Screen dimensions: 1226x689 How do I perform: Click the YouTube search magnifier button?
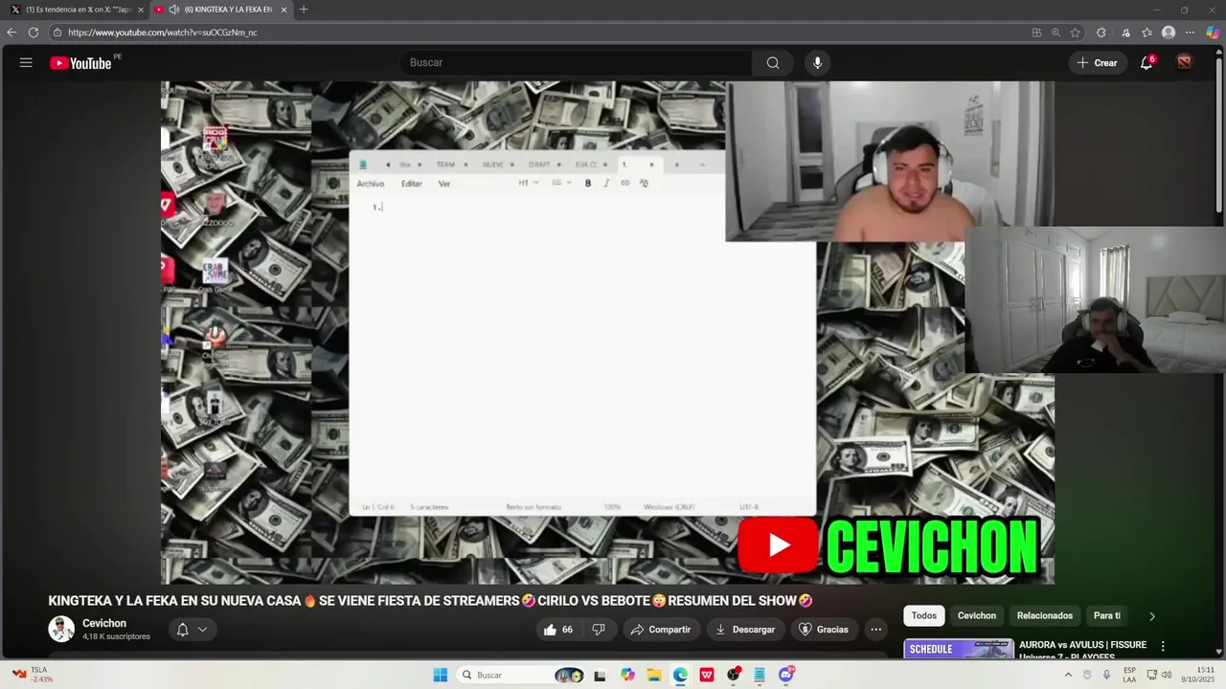(x=772, y=63)
